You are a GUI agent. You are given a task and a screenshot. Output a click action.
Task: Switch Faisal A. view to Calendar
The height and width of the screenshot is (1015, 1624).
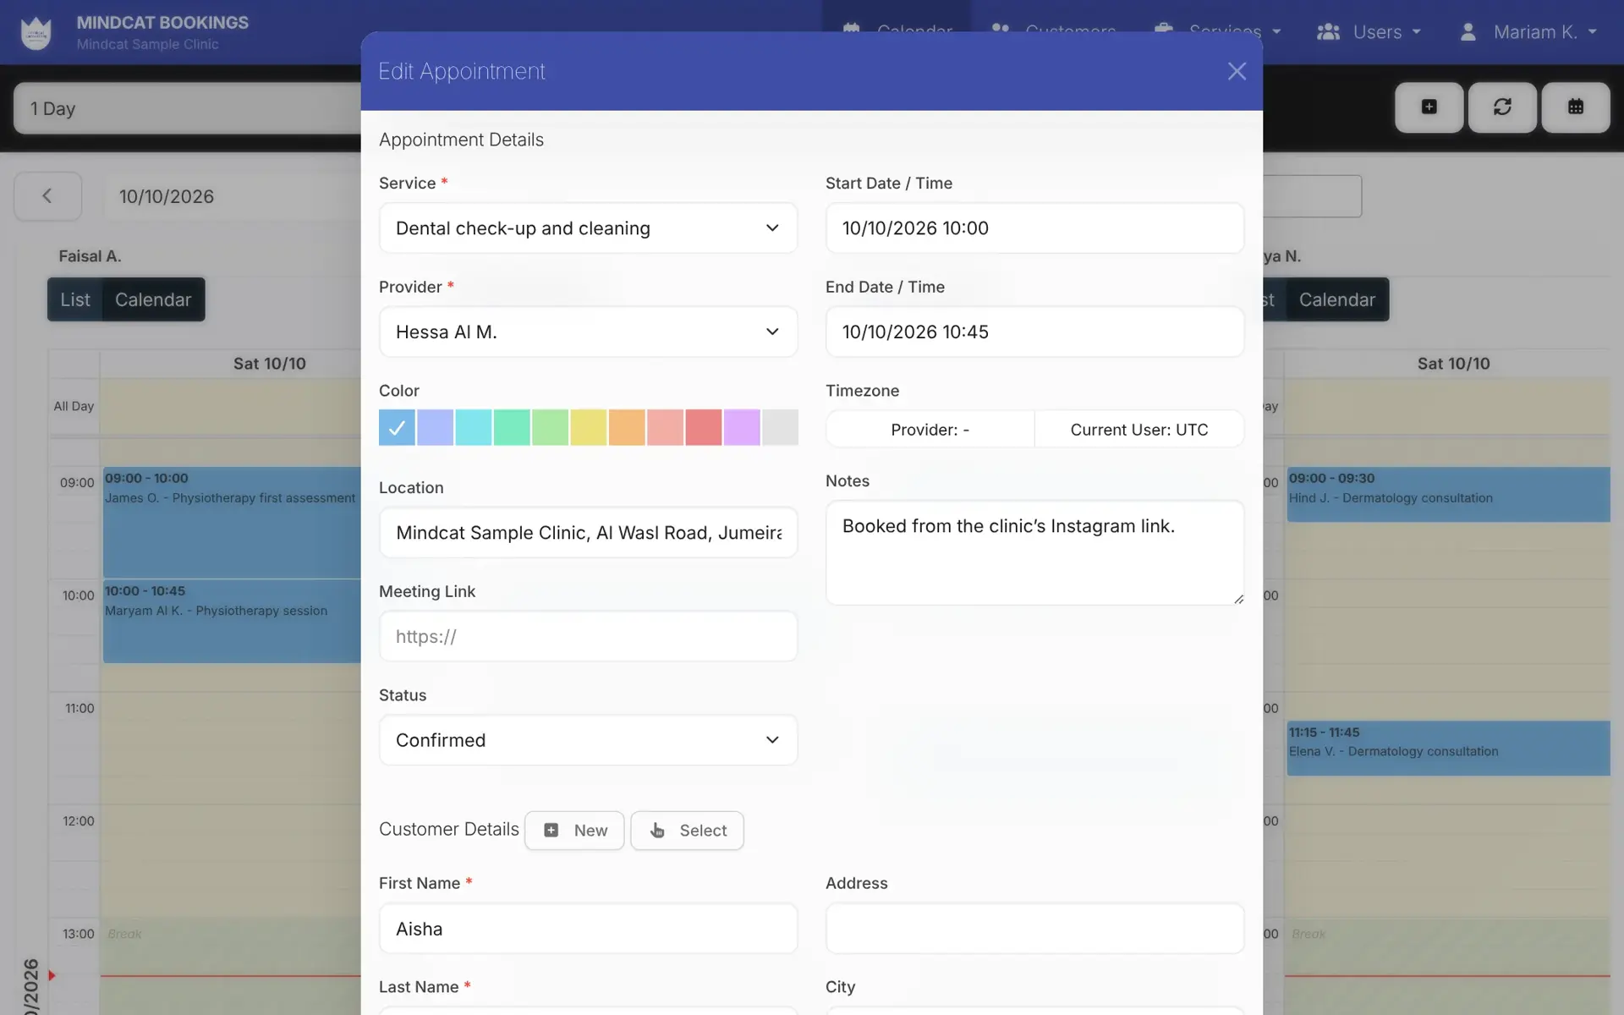coord(153,299)
